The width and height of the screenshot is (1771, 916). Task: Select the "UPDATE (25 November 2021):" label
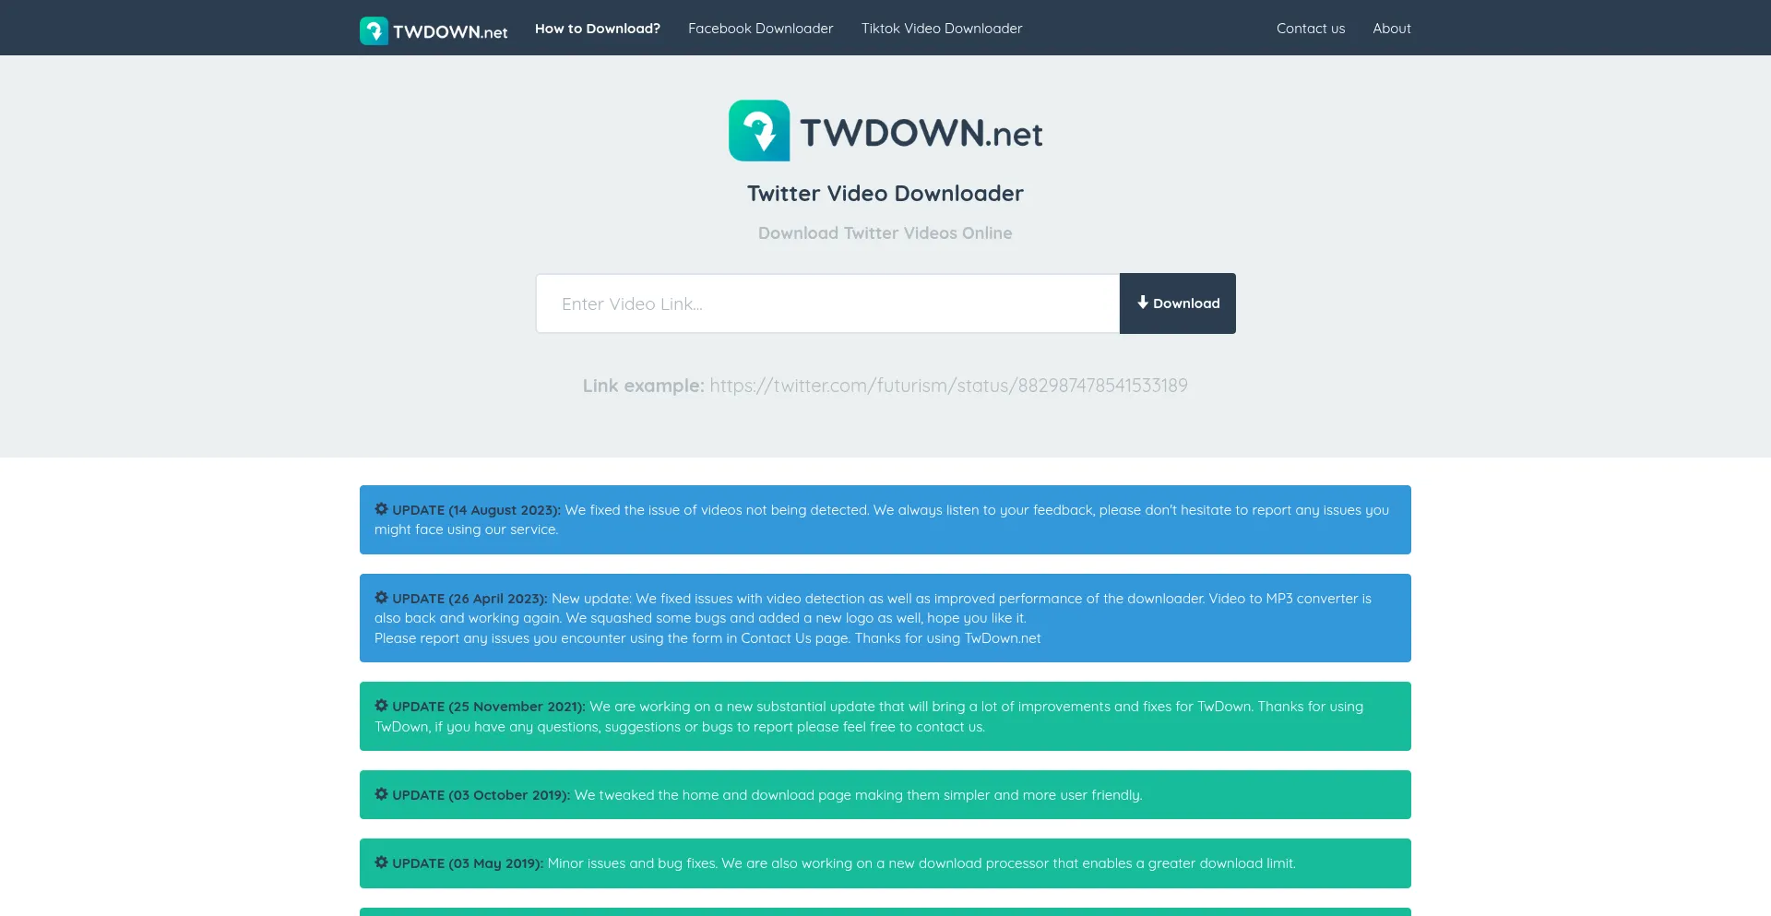[489, 707]
